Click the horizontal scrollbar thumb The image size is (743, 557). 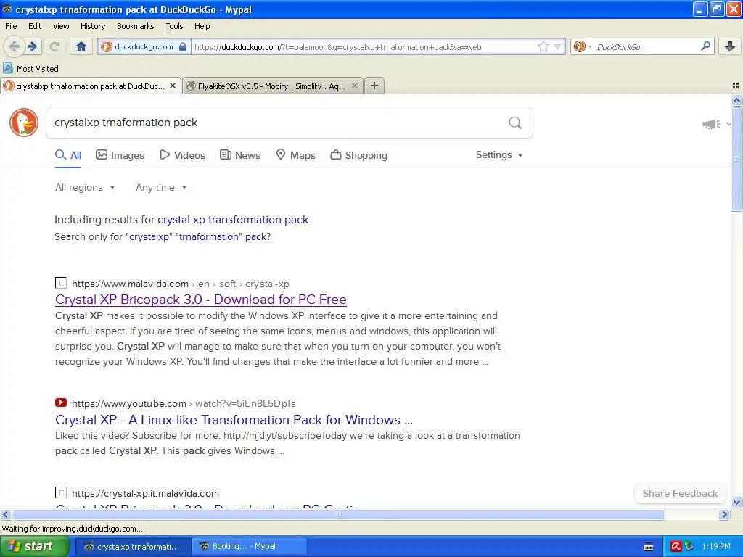[x=339, y=514]
